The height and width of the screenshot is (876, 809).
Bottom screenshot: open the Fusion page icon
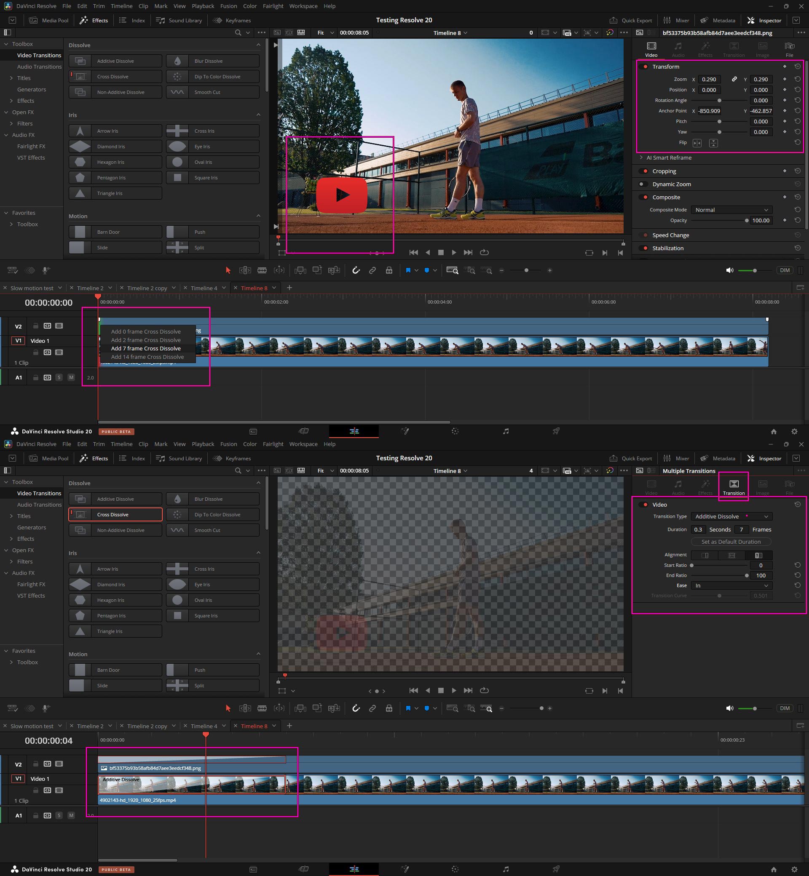405,869
